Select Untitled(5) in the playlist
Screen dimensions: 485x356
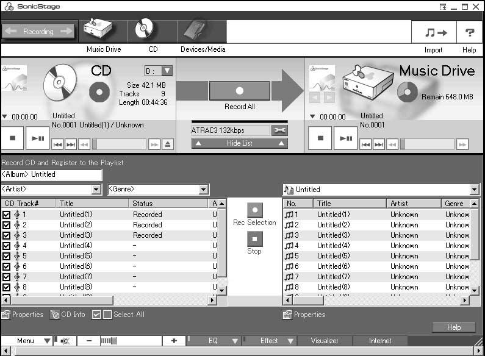pos(376,256)
